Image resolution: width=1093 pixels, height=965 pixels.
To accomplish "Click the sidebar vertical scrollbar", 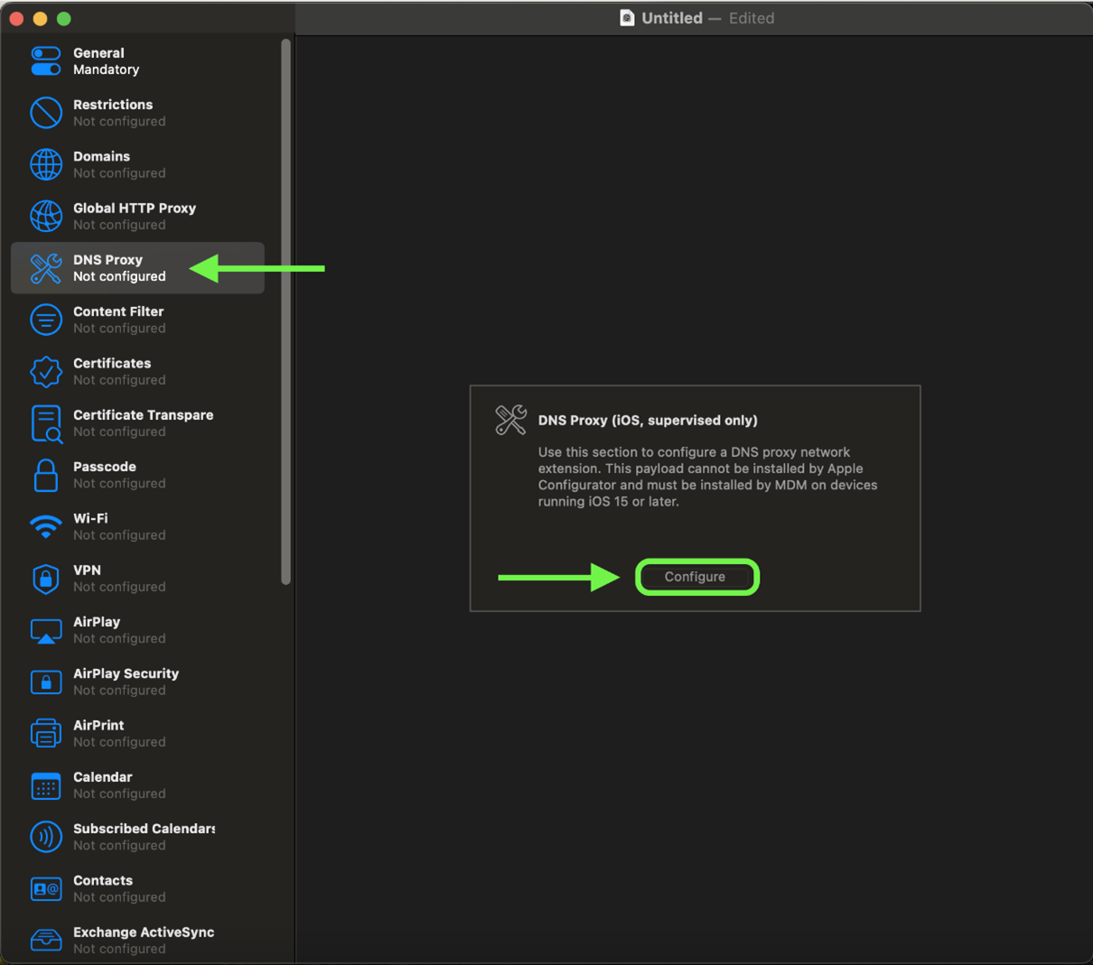I will (286, 311).
